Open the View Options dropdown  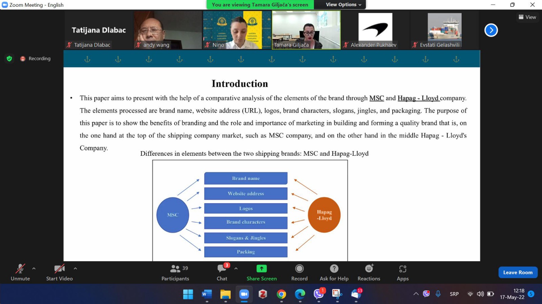click(x=343, y=4)
